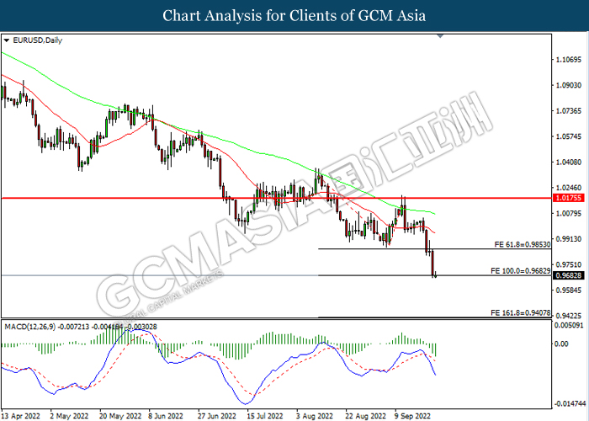Click the 1.10695 price axis value

568,60
